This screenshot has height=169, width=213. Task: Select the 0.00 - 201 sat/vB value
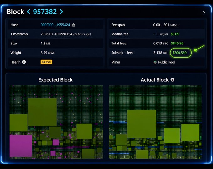(x=166, y=25)
